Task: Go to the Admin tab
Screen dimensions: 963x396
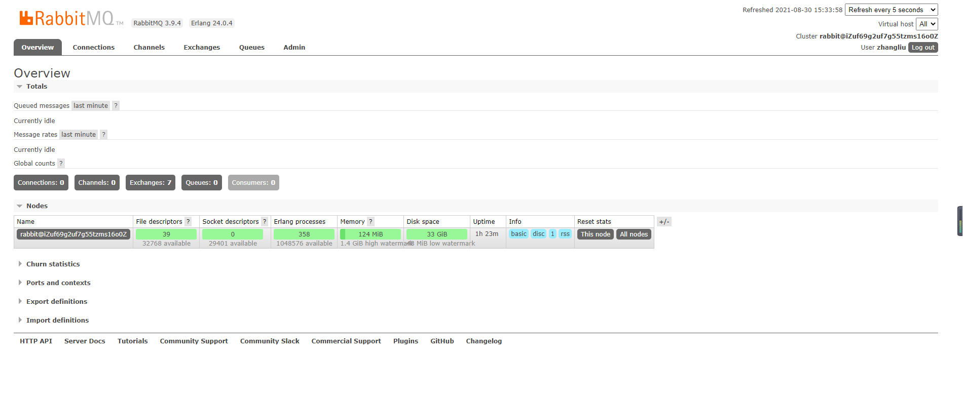Action: 294,47
